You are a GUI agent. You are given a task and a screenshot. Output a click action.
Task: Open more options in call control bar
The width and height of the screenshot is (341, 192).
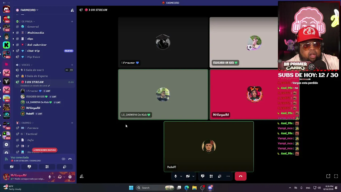click(x=228, y=176)
